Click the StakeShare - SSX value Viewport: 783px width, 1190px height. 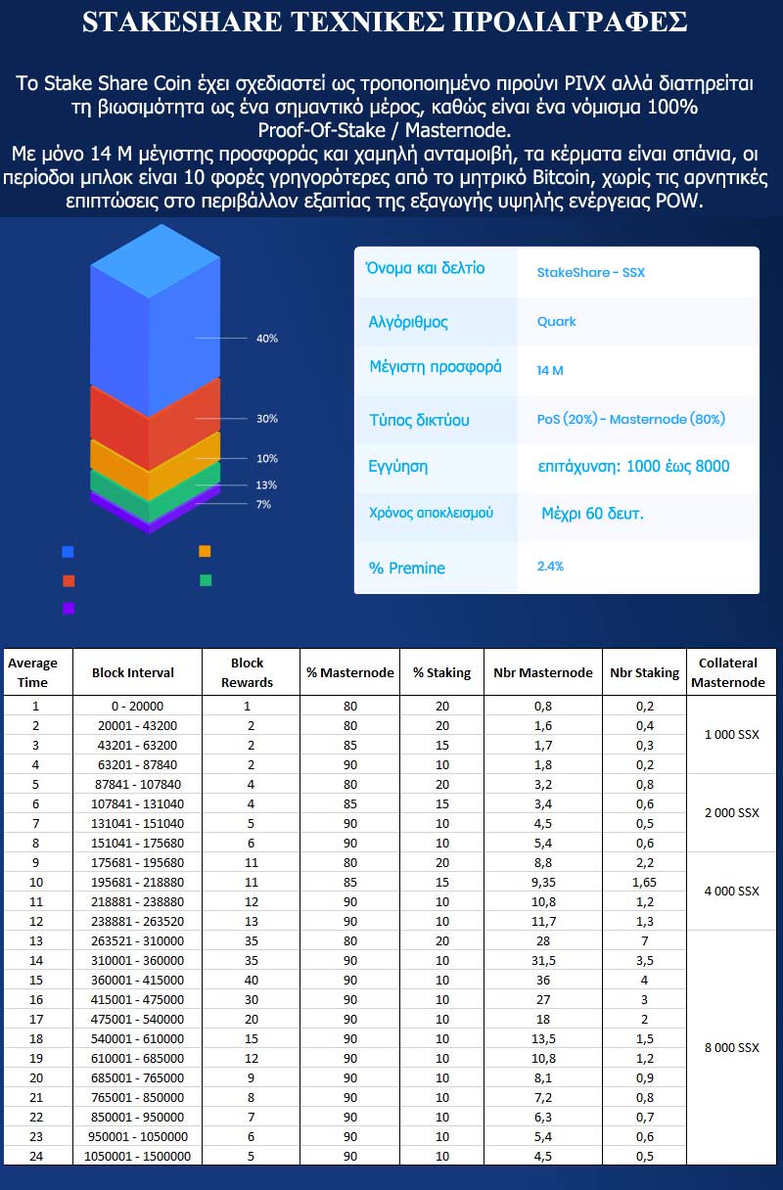(590, 273)
